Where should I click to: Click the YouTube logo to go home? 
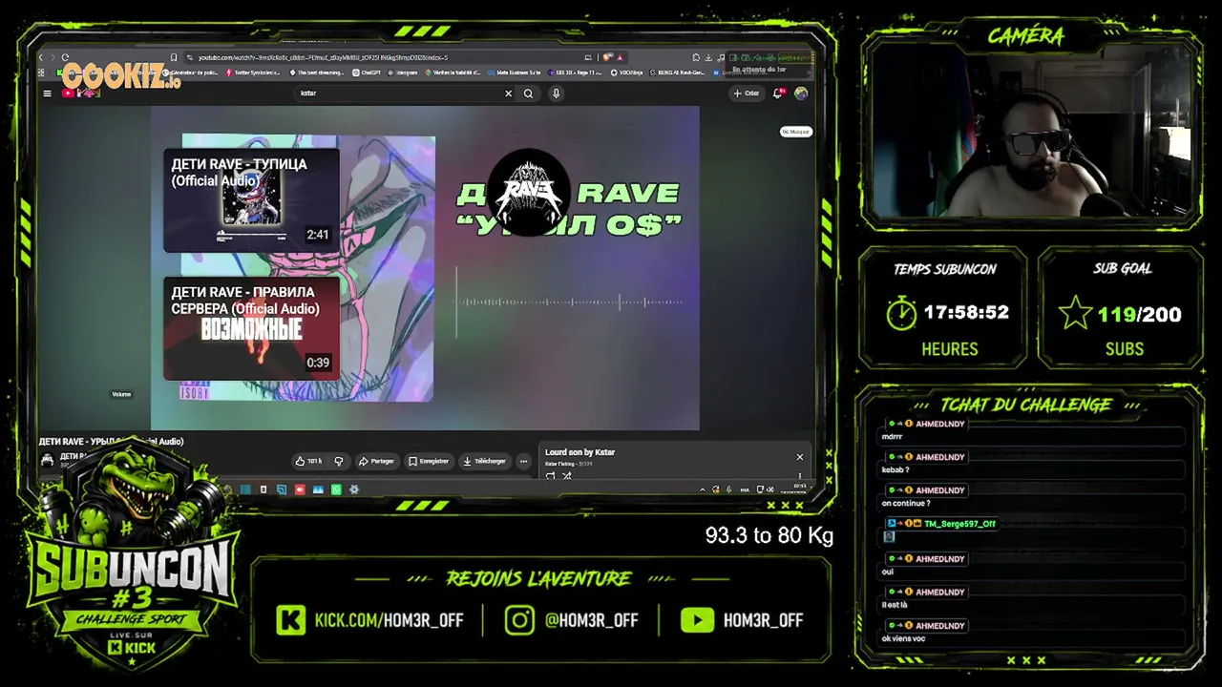81,94
